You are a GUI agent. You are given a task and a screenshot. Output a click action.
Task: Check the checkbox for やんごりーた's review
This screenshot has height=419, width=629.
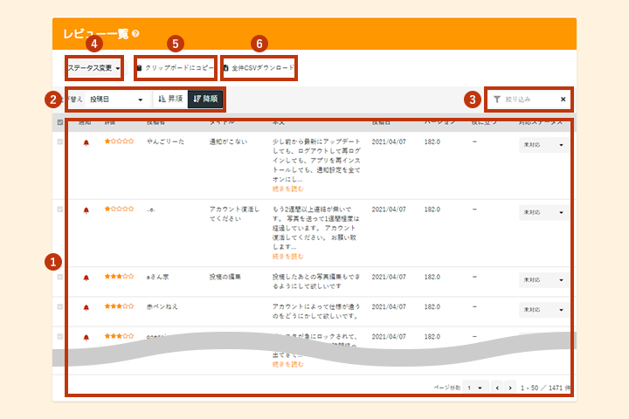(59, 141)
